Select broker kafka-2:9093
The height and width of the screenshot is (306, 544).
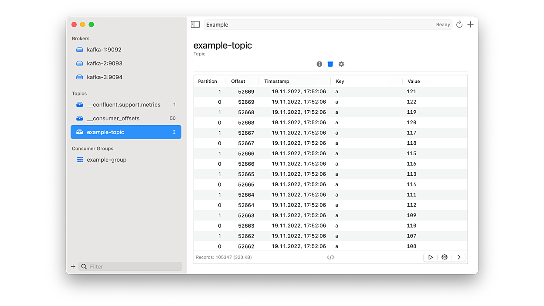pos(126,63)
